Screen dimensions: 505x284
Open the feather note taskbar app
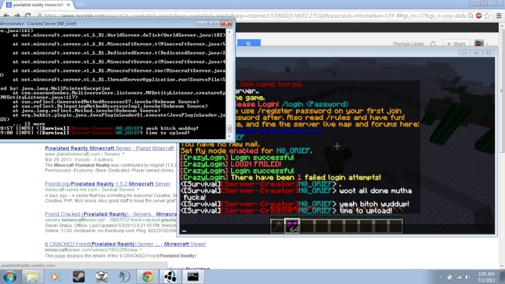(x=124, y=277)
